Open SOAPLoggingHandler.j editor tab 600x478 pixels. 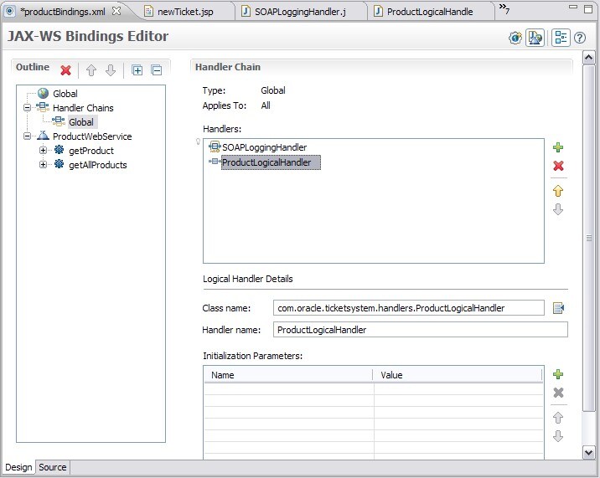[300, 12]
